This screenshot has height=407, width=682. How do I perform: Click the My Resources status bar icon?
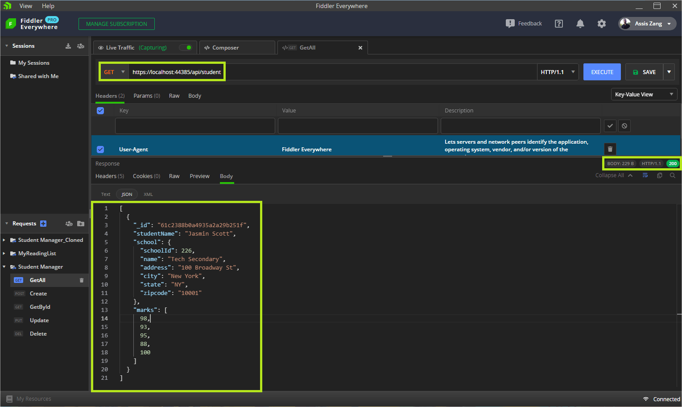pos(9,399)
